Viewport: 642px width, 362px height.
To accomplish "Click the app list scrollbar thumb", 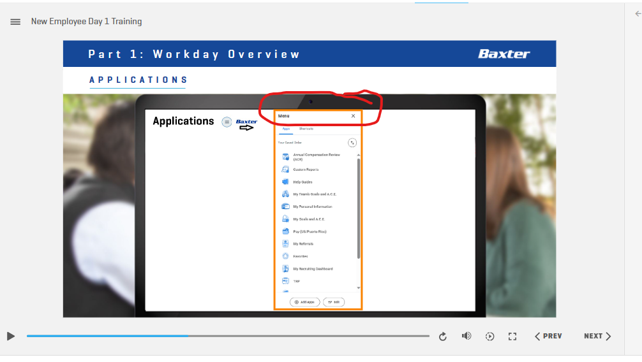I will point(358,208).
